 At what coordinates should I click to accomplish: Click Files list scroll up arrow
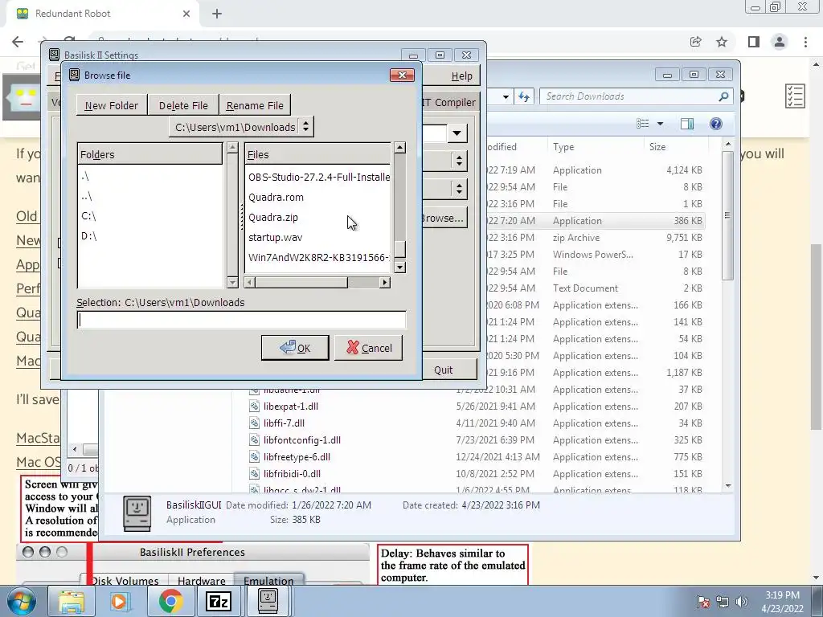click(x=400, y=148)
